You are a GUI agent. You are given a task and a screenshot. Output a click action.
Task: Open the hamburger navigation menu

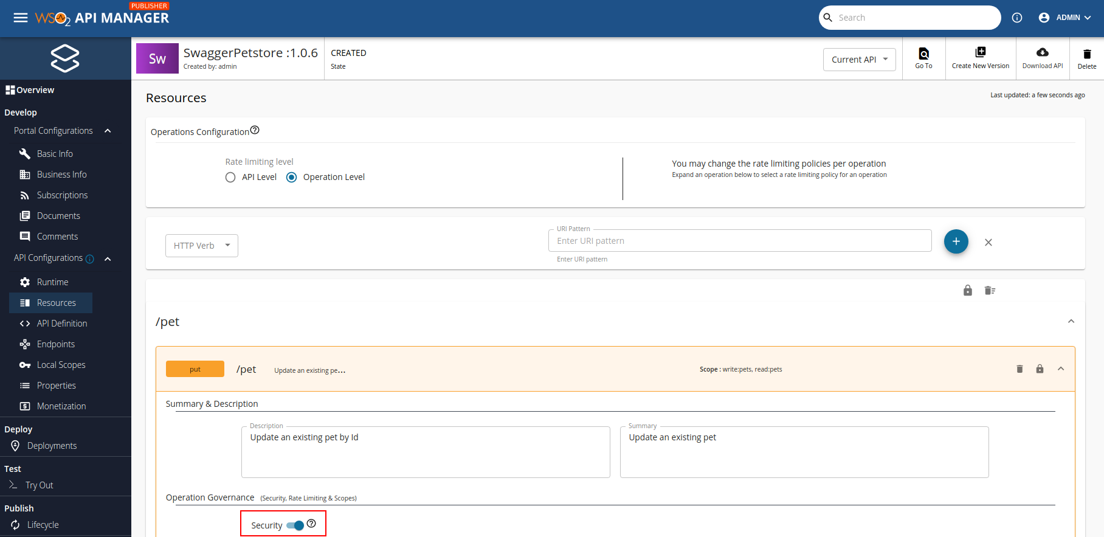pos(21,18)
